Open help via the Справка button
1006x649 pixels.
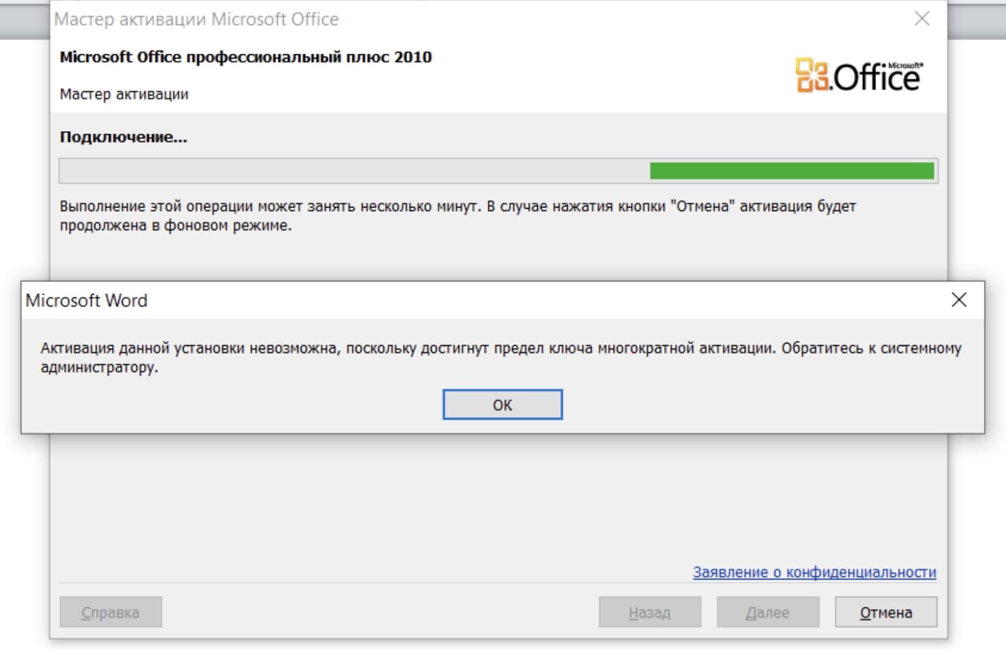tap(110, 612)
